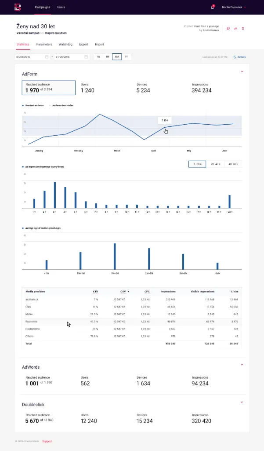Click the AdWords Reached audience 1 001 value
Screen dimensions: 264x451
coord(32,384)
